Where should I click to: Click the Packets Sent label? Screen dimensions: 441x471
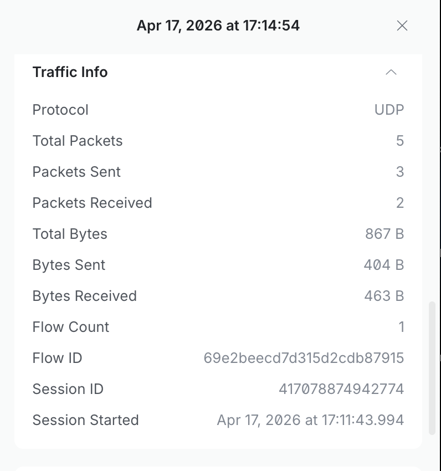(x=76, y=172)
